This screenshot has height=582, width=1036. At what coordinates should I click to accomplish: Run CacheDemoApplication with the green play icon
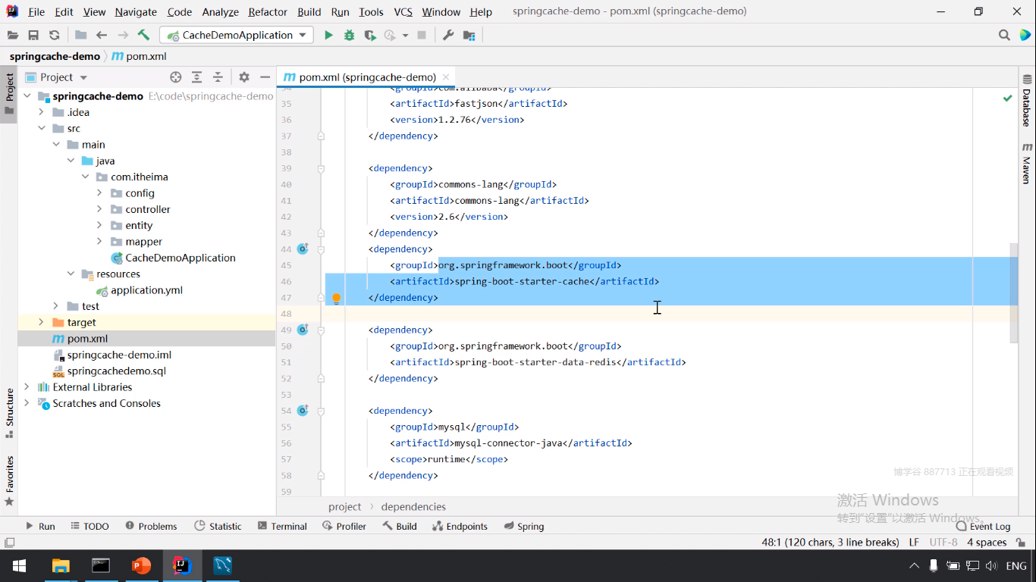pyautogui.click(x=328, y=35)
